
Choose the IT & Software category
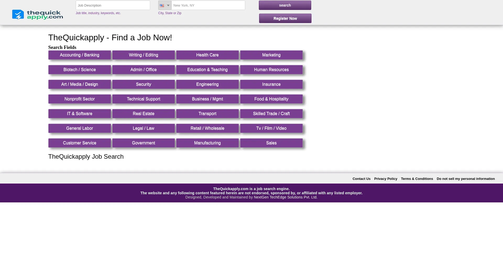(x=79, y=114)
